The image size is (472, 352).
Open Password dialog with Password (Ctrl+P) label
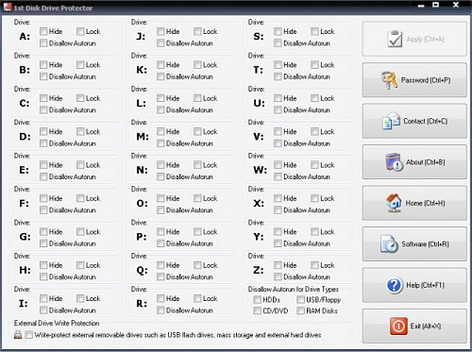tap(426, 80)
